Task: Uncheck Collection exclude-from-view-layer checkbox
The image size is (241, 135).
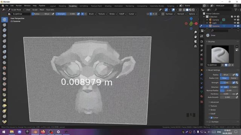Action: (x=232, y=16)
